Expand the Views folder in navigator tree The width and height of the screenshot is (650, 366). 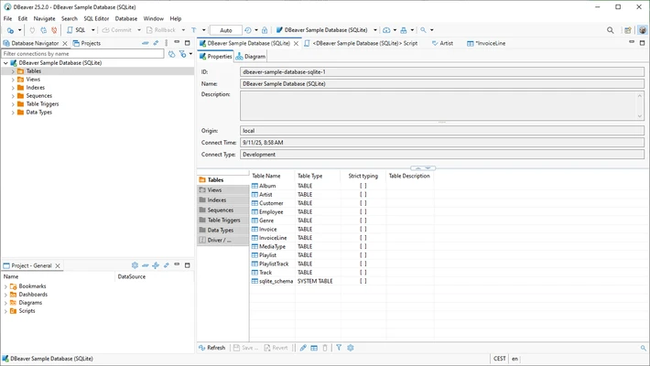[13, 80]
